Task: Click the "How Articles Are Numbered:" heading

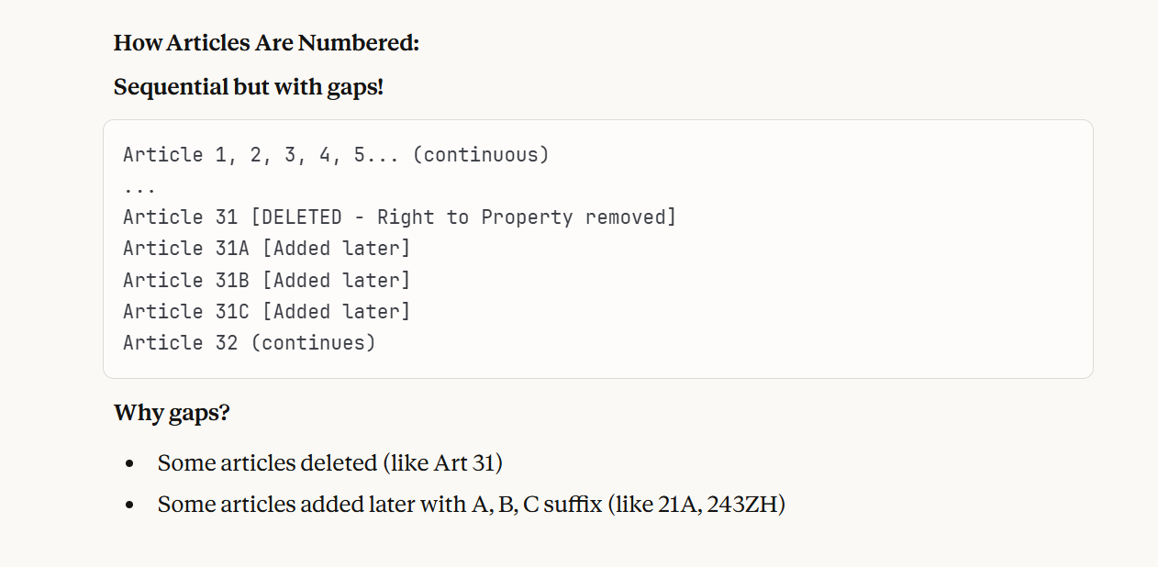Action: [x=266, y=43]
